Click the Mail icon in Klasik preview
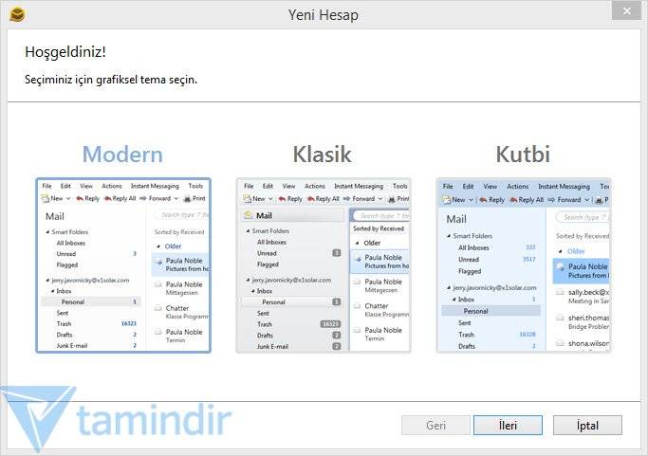 click(x=249, y=216)
